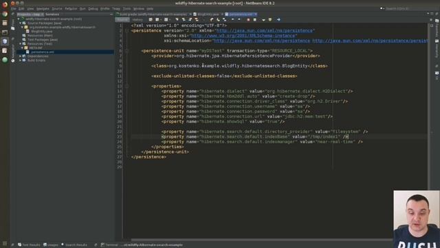Click the red stop macro recording icon

click(248, 20)
